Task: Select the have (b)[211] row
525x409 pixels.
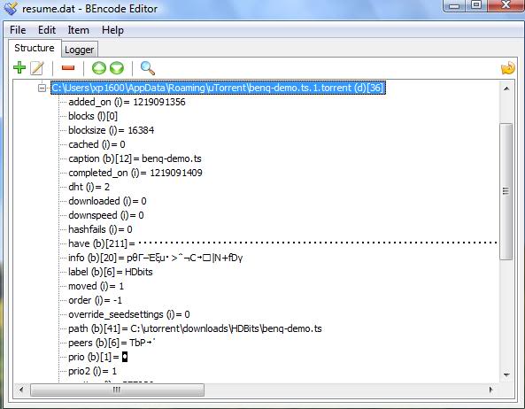Action: tap(283, 243)
